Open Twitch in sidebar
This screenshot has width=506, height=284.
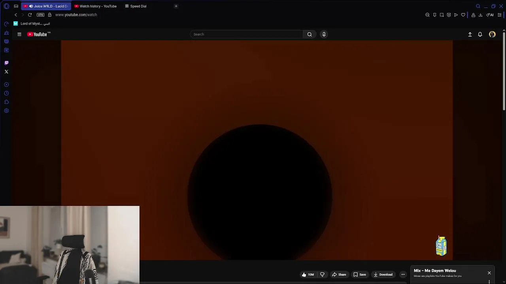[x=6, y=63]
